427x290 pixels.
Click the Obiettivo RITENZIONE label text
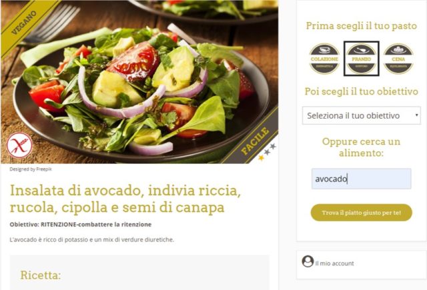pos(81,225)
